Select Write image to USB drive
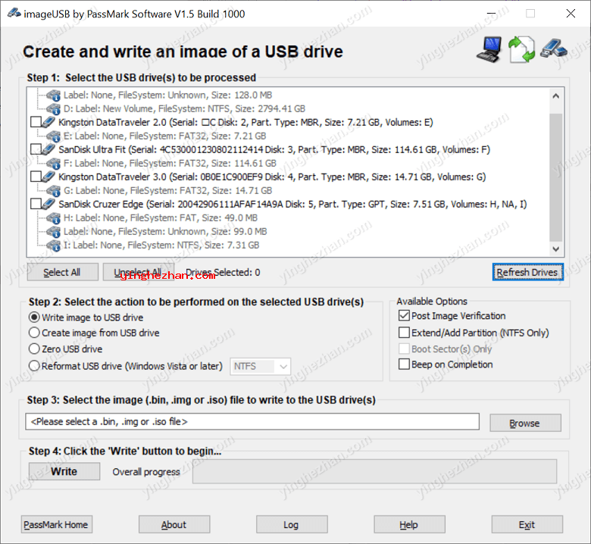The height and width of the screenshot is (544, 591). (x=34, y=317)
